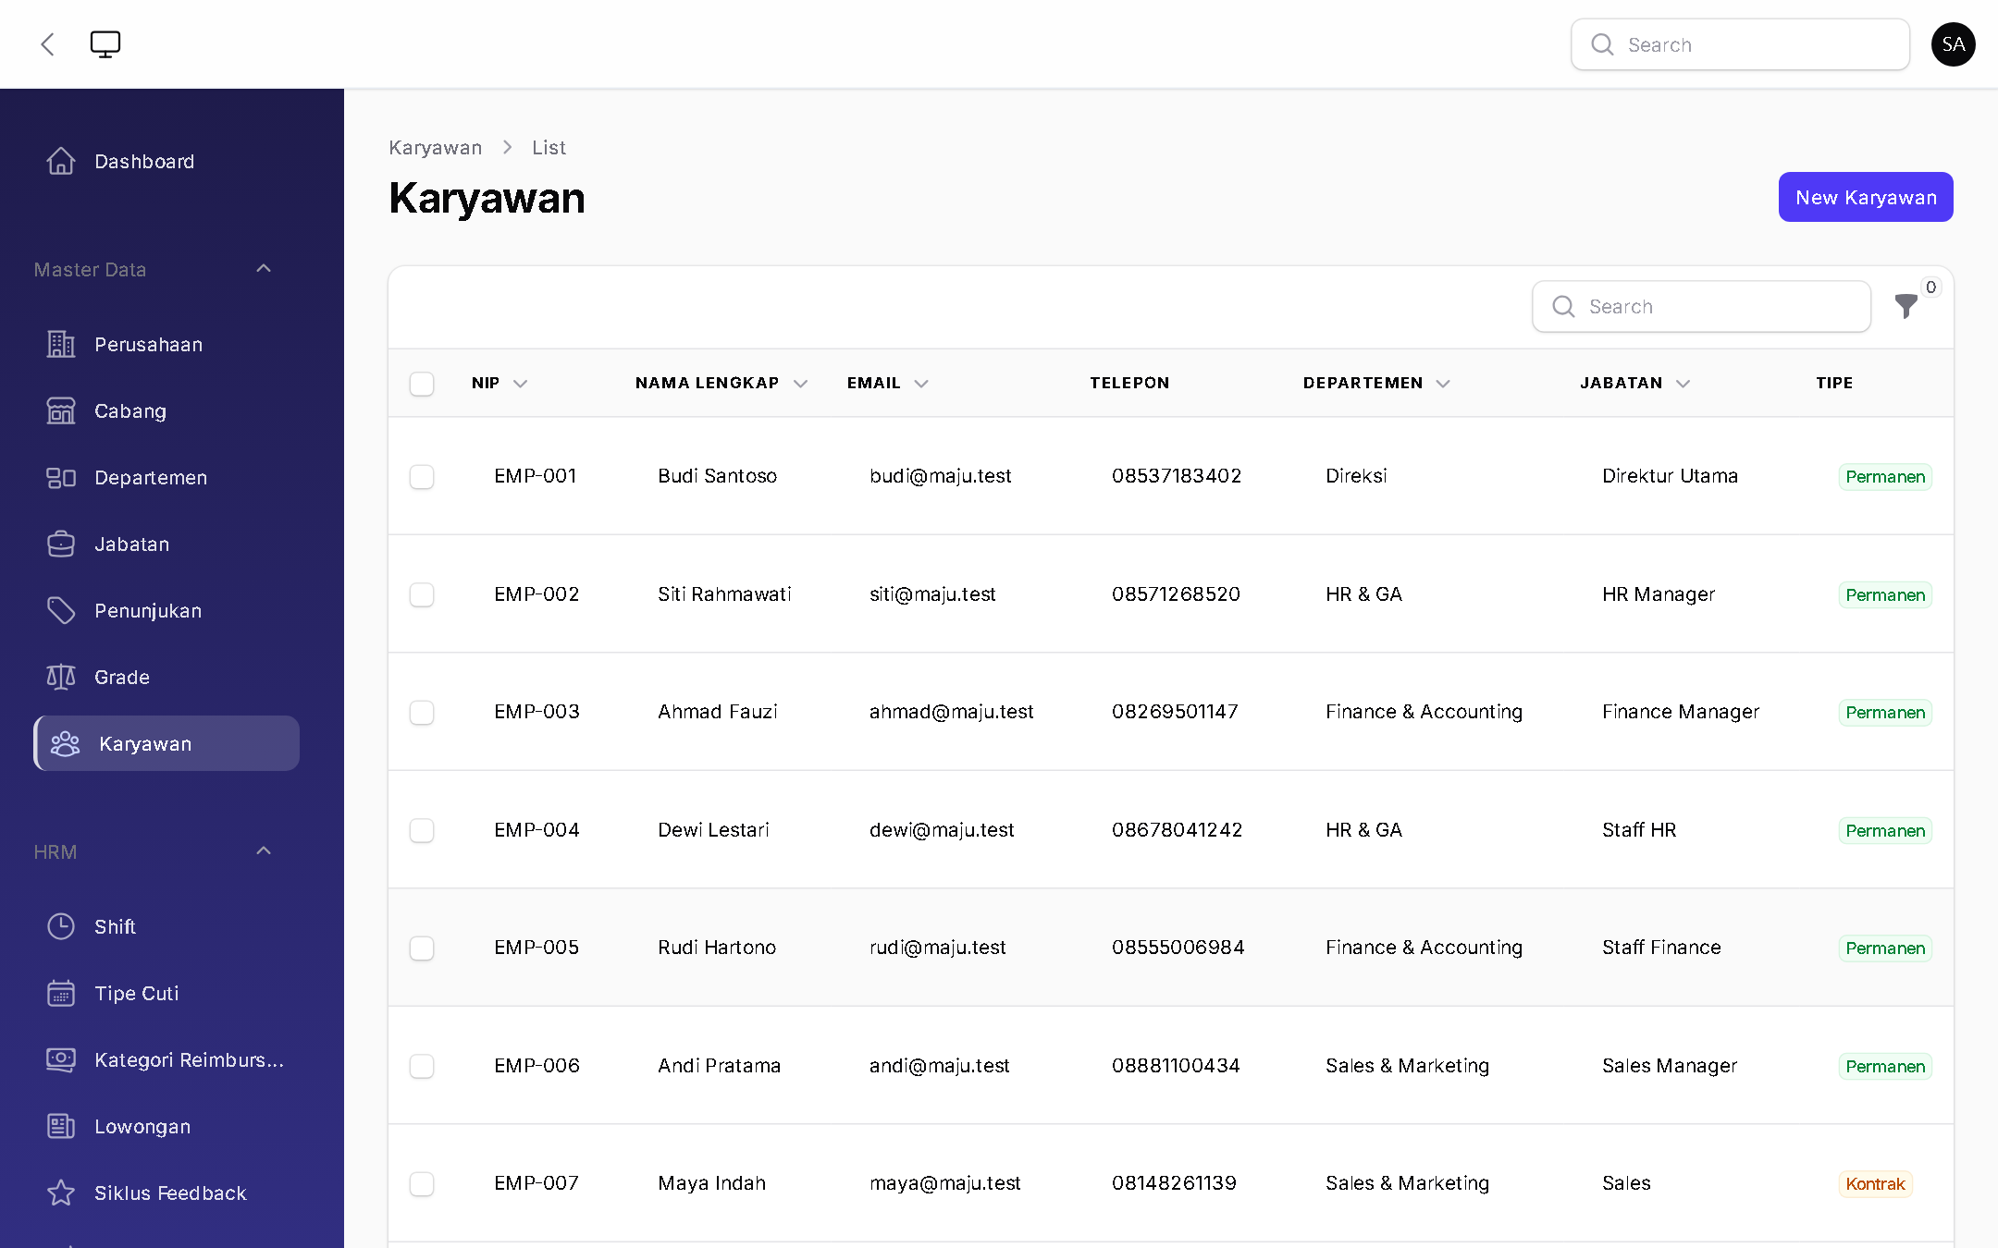This screenshot has width=1998, height=1248.
Task: Toggle the select-all rows checkbox
Action: (422, 384)
